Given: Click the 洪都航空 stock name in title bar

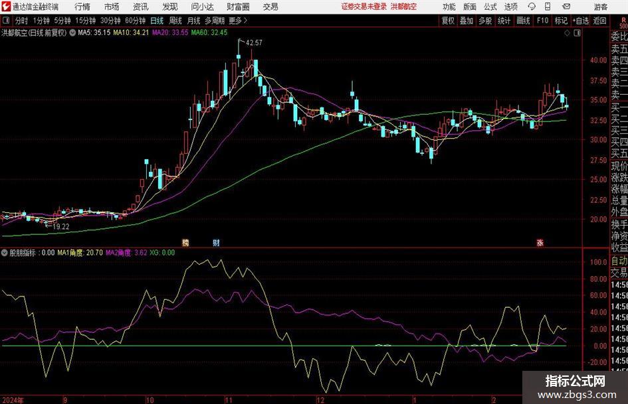Looking at the screenshot, I should pos(404,7).
